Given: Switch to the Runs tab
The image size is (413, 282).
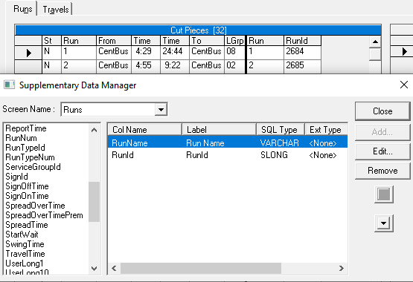Looking at the screenshot, I should pyautogui.click(x=23, y=9).
